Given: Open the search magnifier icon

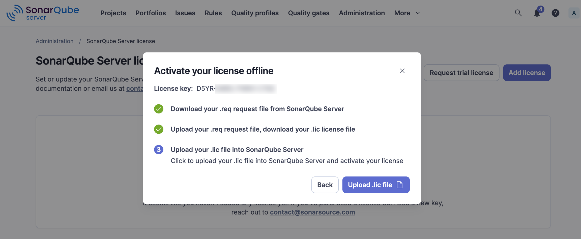Looking at the screenshot, I should [518, 13].
